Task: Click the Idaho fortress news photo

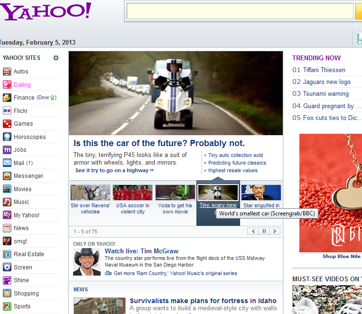Action: 100,305
